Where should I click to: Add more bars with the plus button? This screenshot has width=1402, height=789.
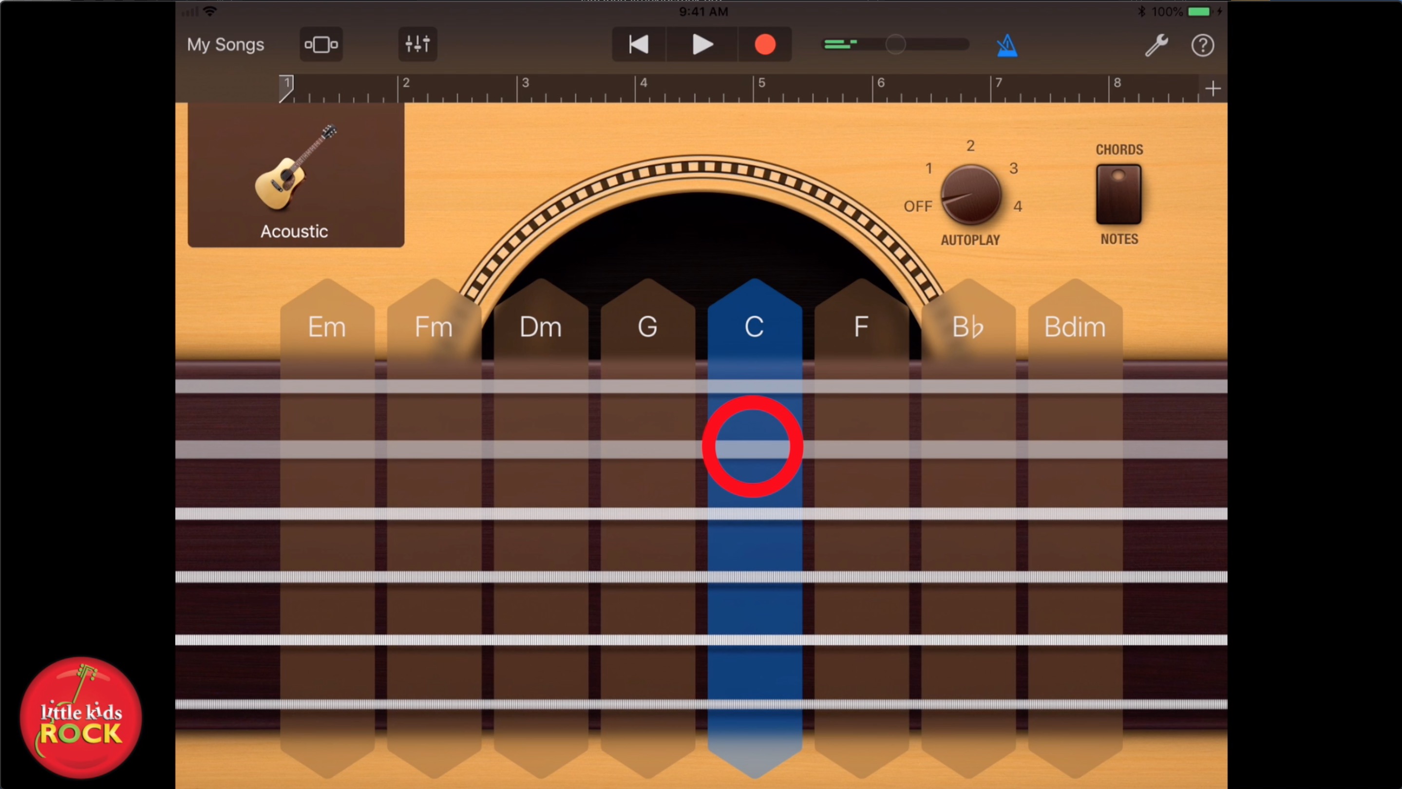pyautogui.click(x=1213, y=88)
